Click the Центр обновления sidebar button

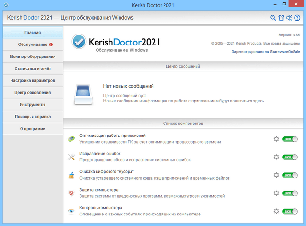(x=33, y=92)
